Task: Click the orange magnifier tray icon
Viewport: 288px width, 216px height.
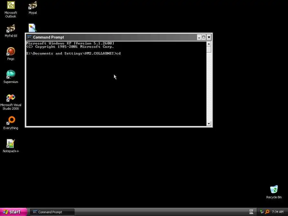Action: click(267, 212)
